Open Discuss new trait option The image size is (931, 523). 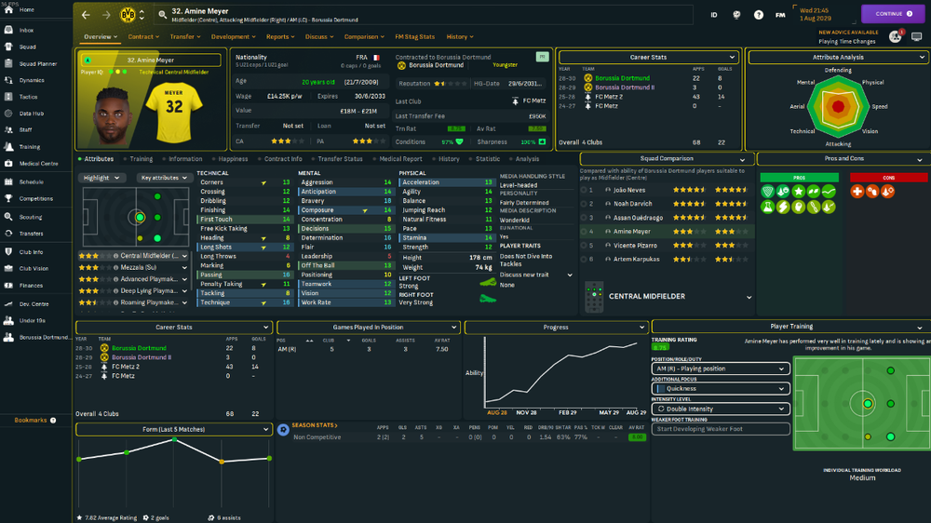pos(536,275)
